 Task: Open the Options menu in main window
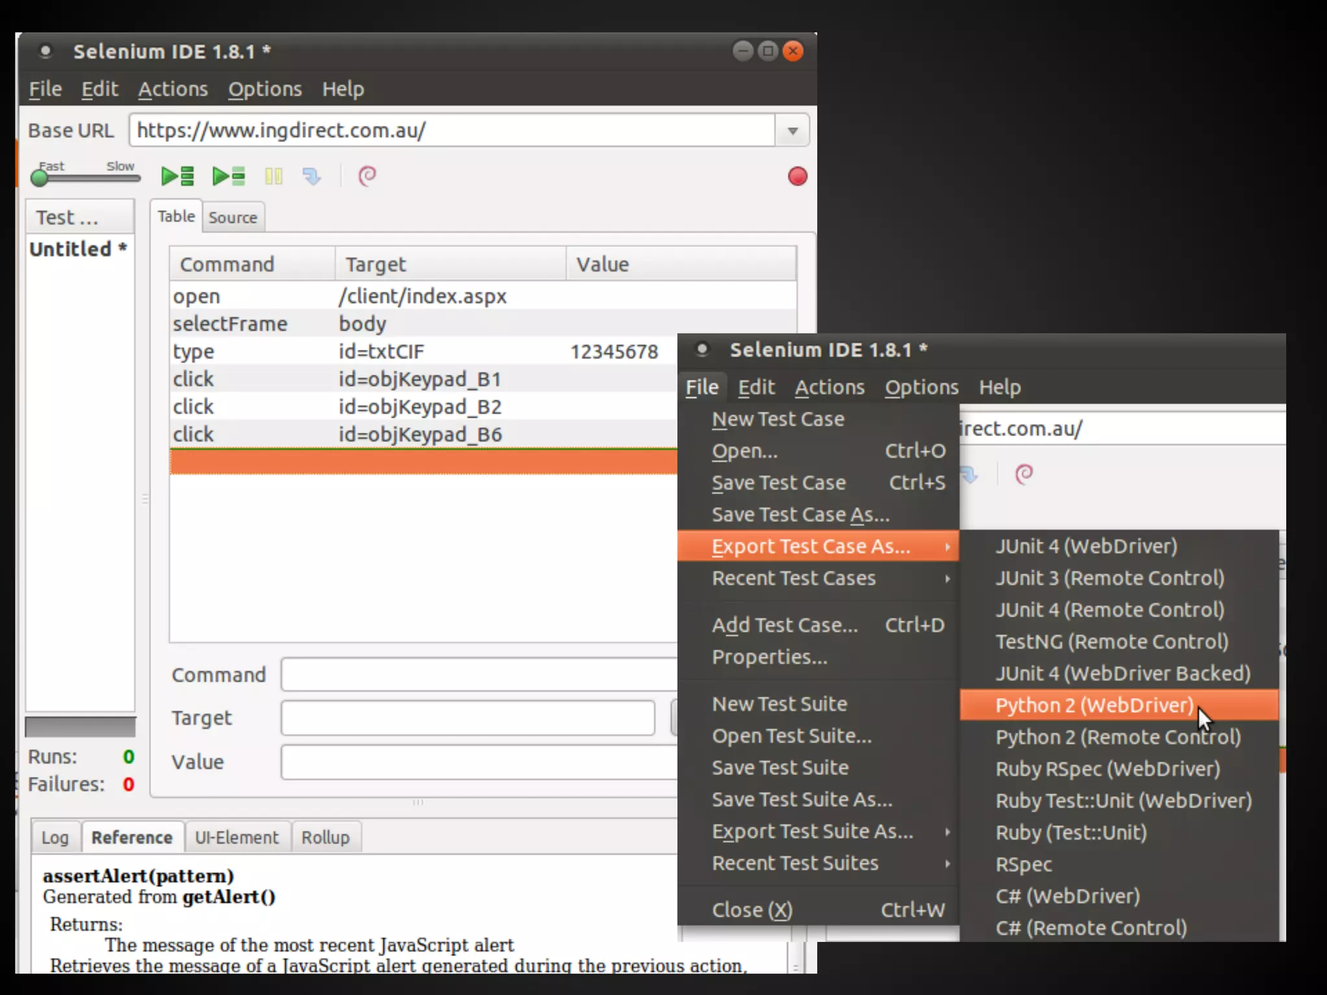[265, 89]
